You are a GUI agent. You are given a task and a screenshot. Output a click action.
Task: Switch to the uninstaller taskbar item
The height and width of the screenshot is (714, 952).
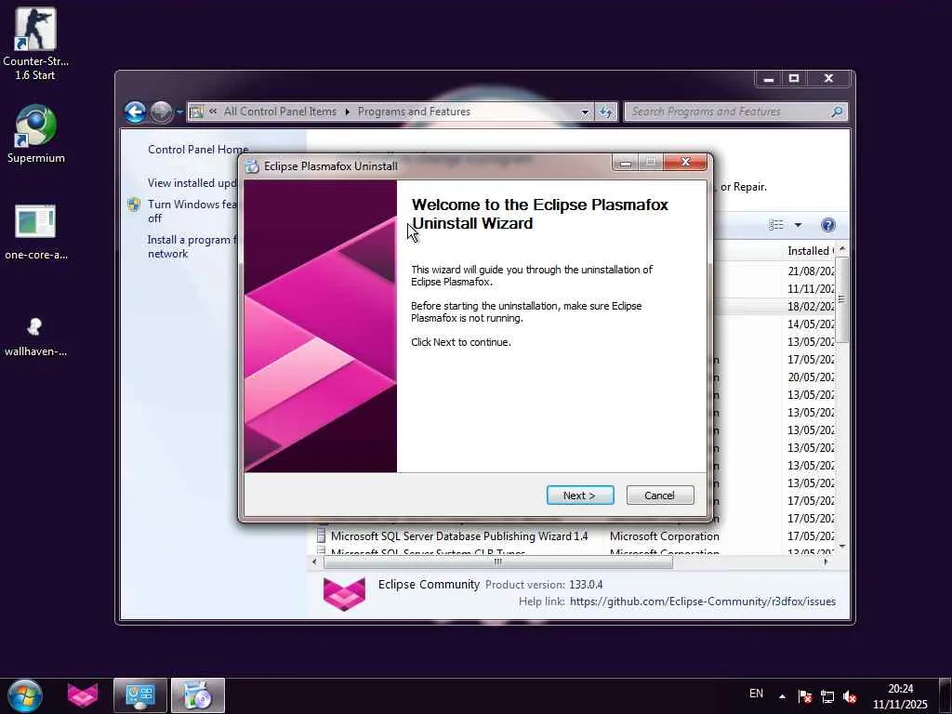[198, 695]
